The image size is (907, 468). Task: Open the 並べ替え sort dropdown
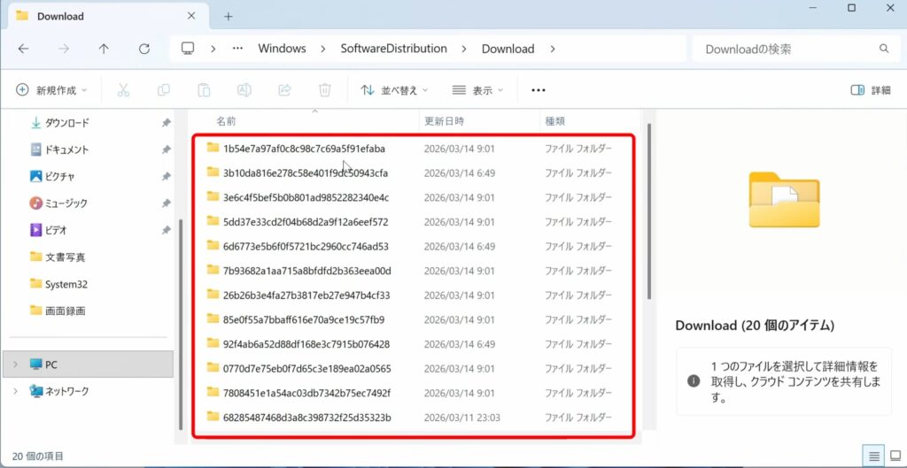[394, 90]
